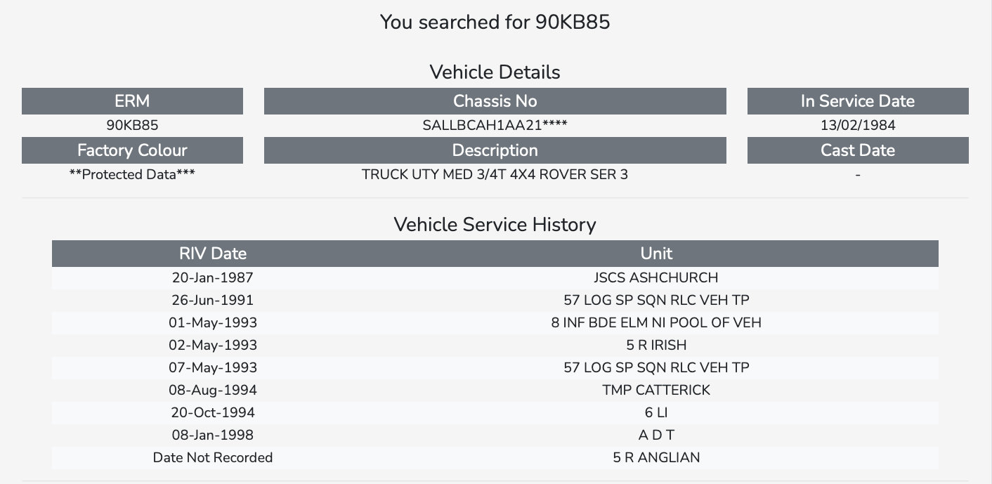Click the RIV Date column header
Image resolution: width=992 pixels, height=484 pixels.
pyautogui.click(x=213, y=254)
